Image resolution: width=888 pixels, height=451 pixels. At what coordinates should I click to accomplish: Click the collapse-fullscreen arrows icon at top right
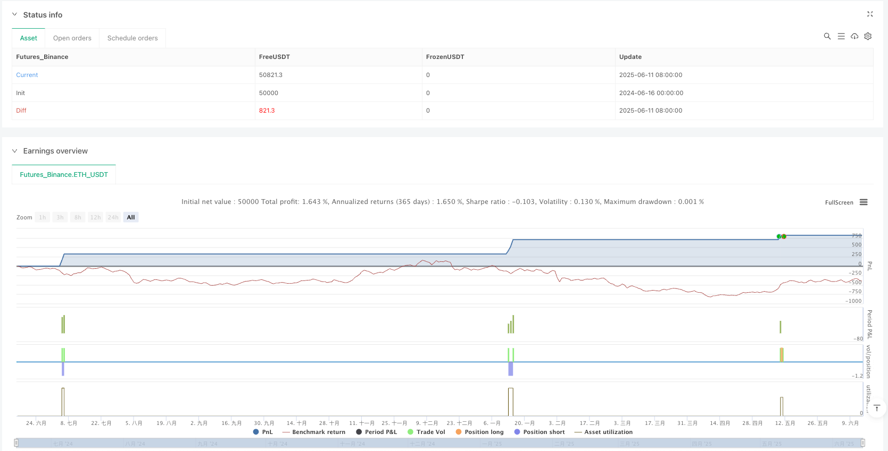pyautogui.click(x=870, y=14)
